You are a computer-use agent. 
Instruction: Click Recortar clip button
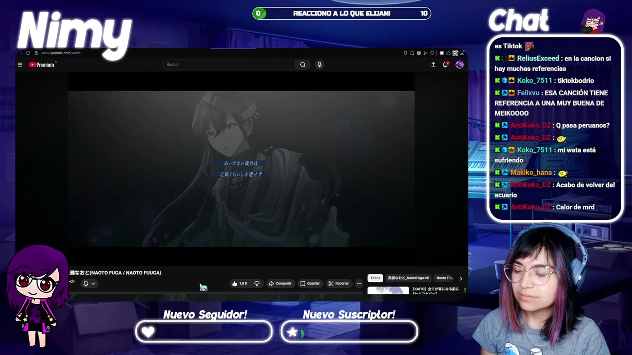tap(339, 284)
